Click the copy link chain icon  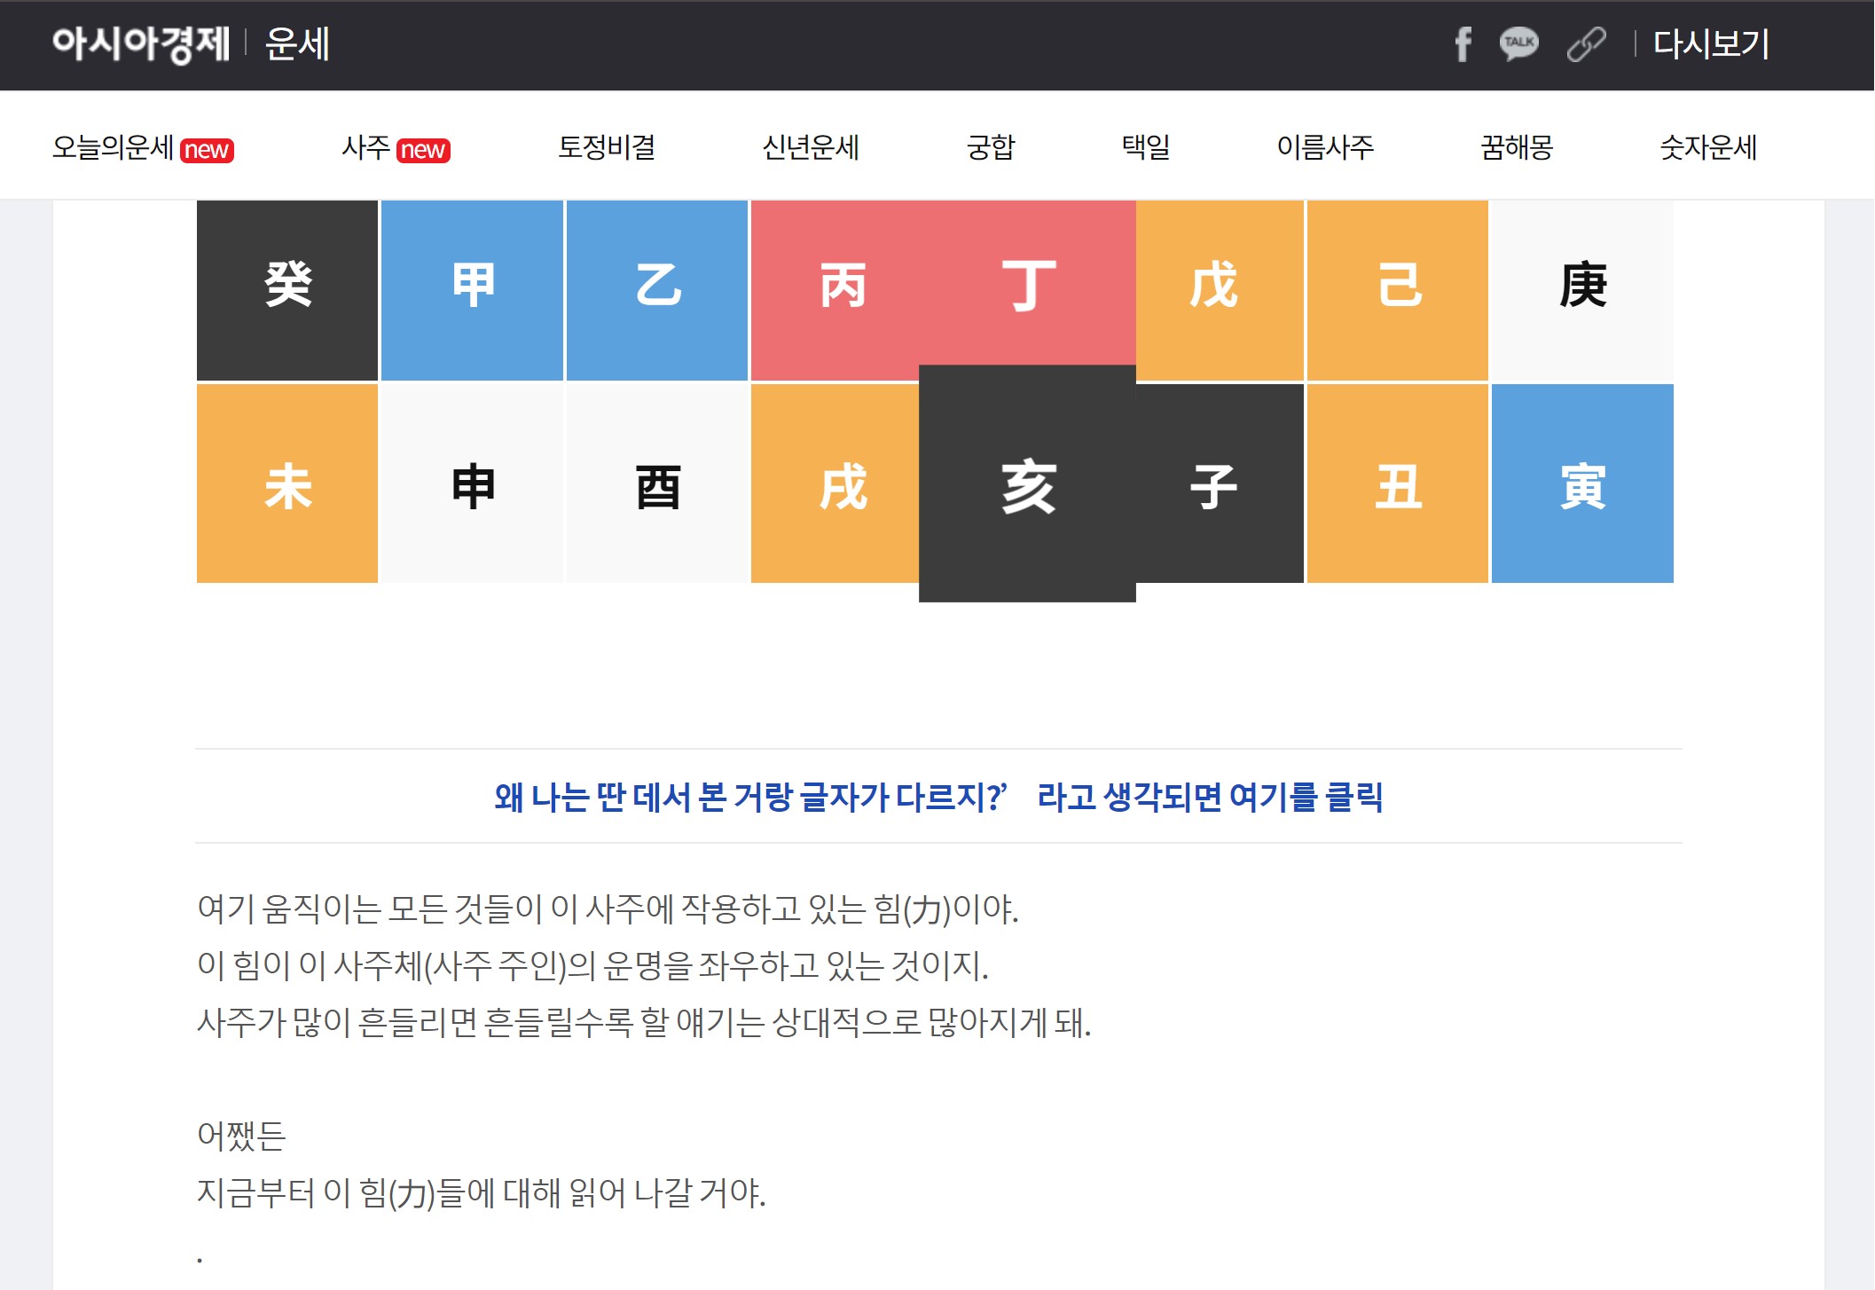coord(1586,44)
